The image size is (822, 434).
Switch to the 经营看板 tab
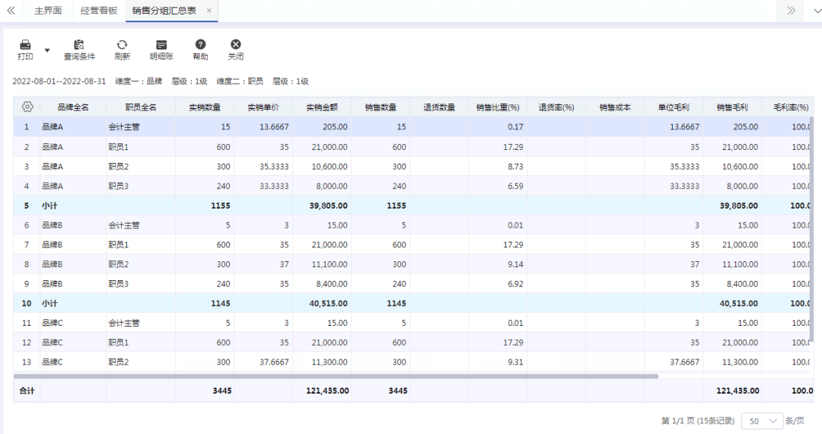tap(99, 11)
